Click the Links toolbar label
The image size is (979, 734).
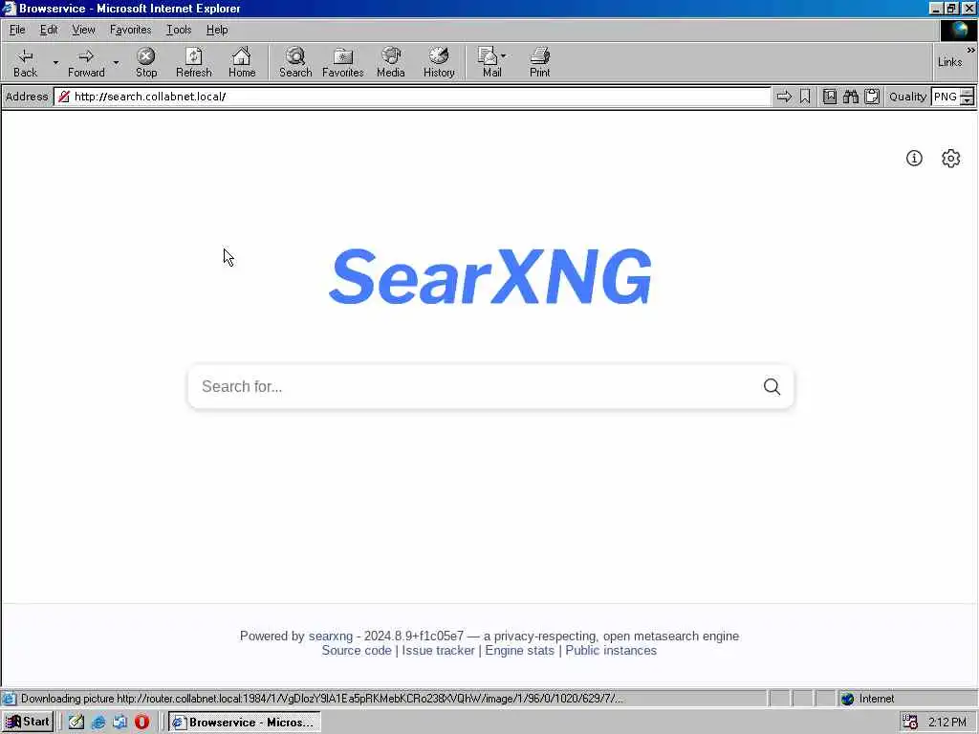pos(949,62)
